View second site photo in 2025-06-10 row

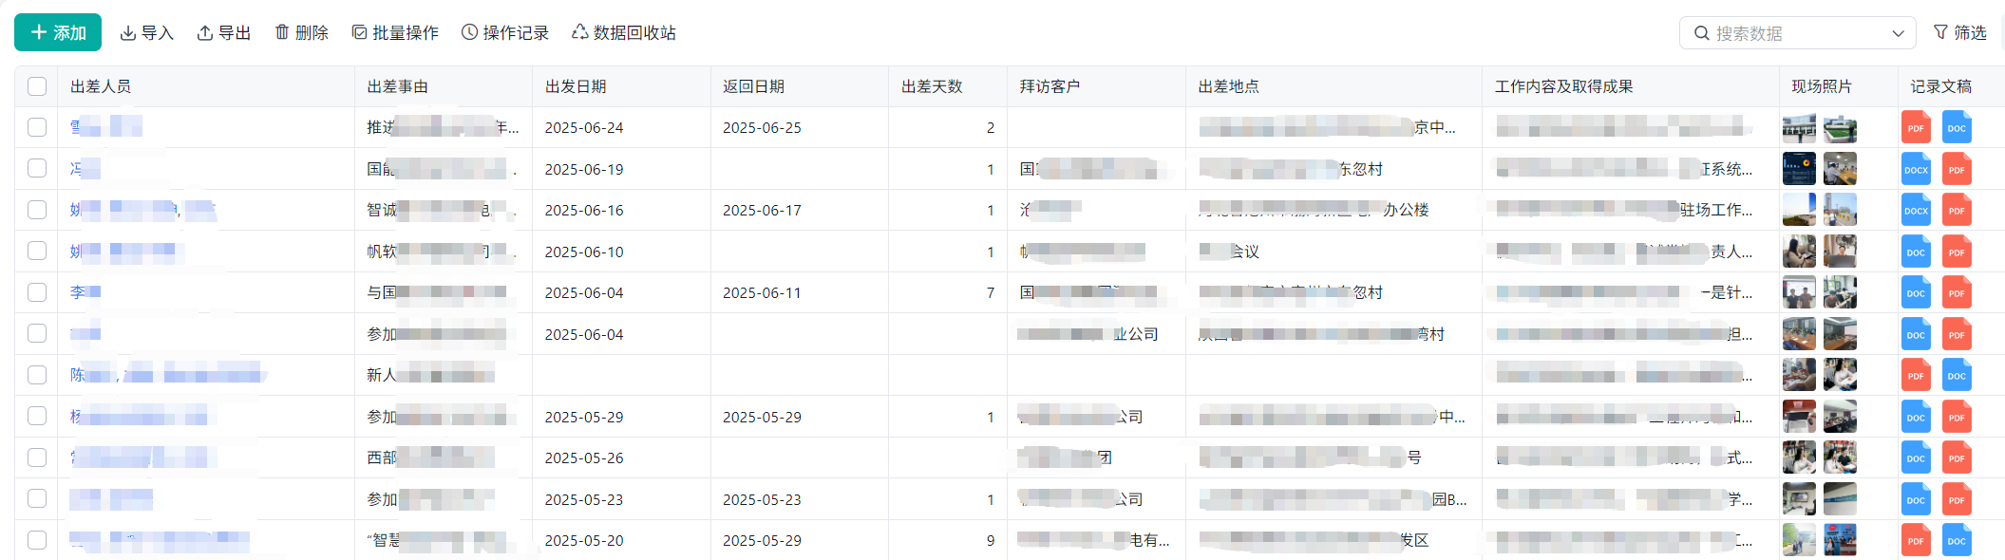click(1840, 252)
